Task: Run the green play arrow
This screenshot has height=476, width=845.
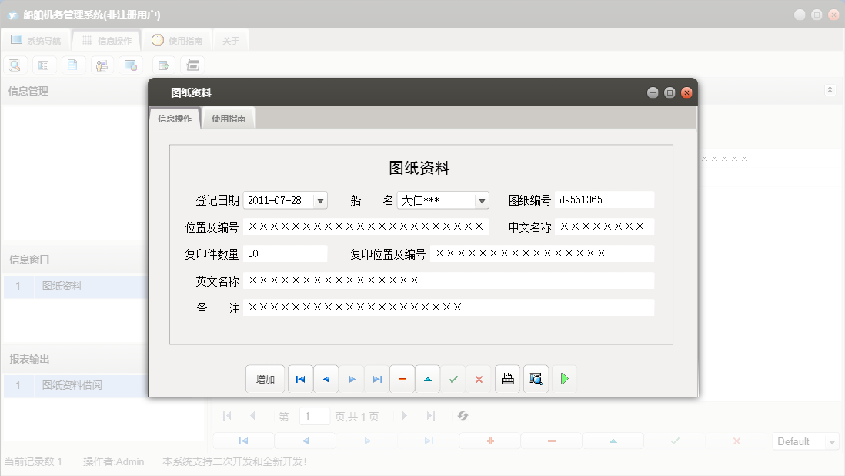Action: click(564, 378)
